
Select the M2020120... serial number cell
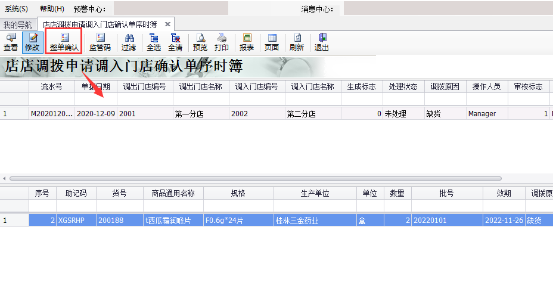pos(51,114)
